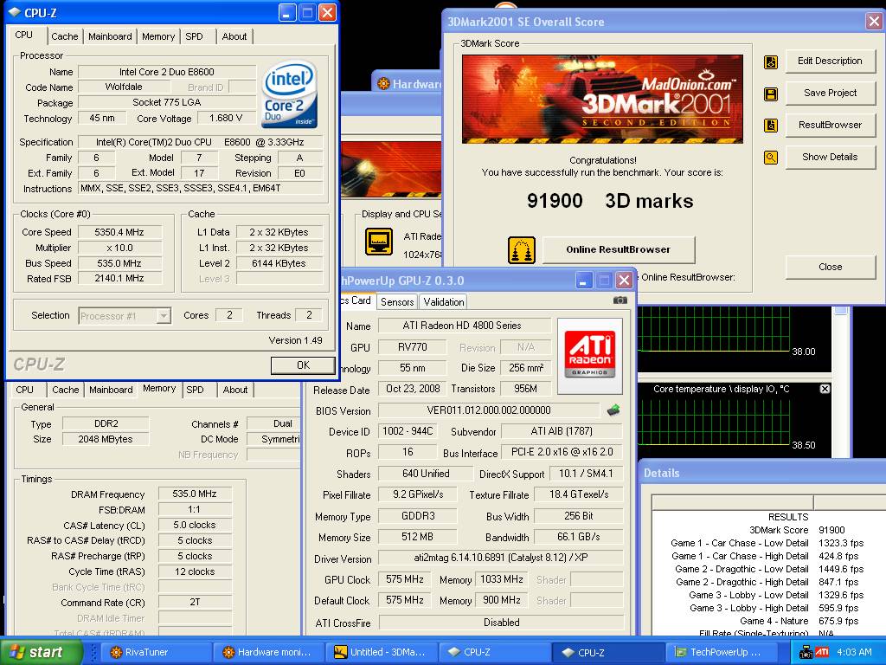Image resolution: width=886 pixels, height=665 pixels.
Task: Click the Core Speed value 5350.4 MHz
Action: coord(119,232)
